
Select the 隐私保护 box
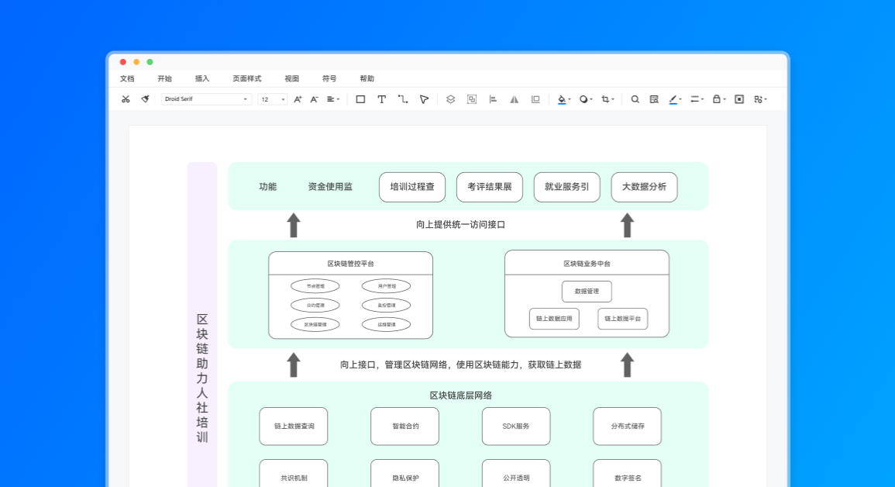404,474
